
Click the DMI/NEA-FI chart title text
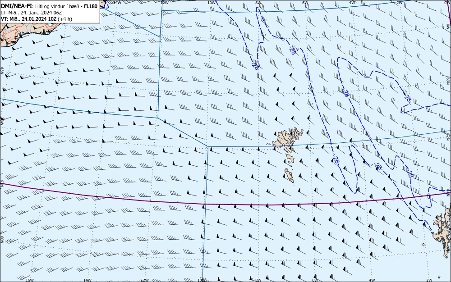[16, 6]
